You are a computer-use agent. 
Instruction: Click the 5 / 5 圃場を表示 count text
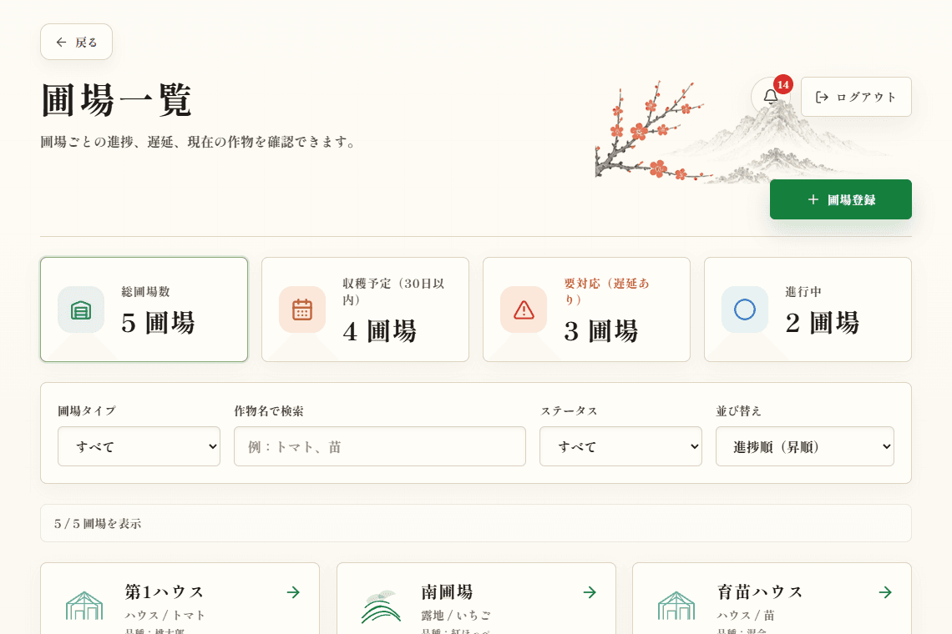point(98,524)
